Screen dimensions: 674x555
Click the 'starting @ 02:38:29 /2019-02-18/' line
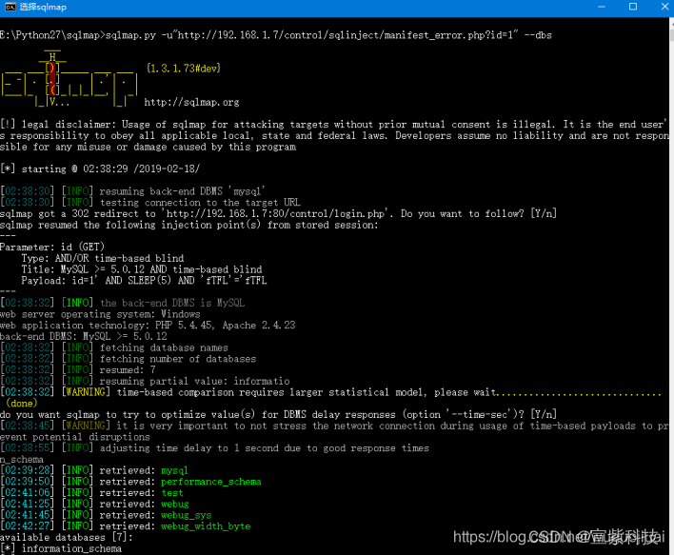100,168
